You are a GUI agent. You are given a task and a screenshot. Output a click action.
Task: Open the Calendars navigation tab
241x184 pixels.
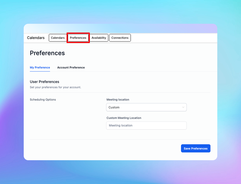tap(58, 38)
